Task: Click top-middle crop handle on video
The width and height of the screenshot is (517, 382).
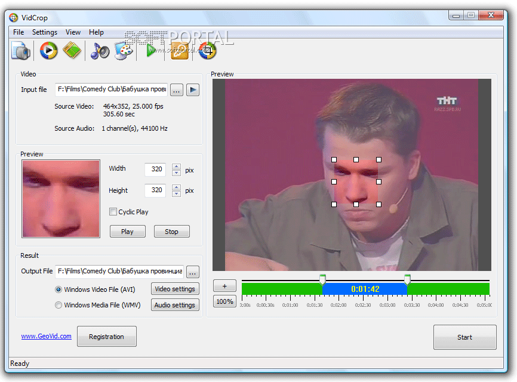Action: click(x=356, y=159)
